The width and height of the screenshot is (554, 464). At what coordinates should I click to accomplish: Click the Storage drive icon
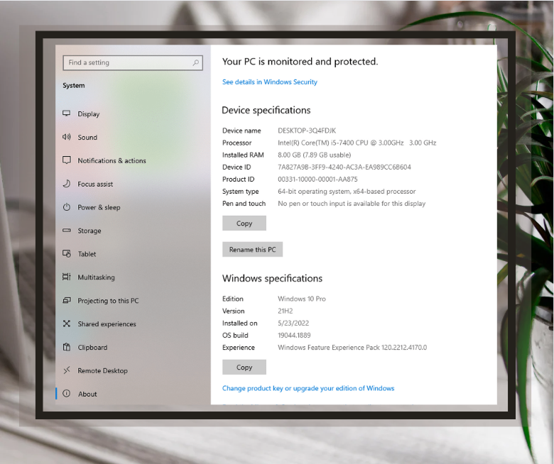pyautogui.click(x=67, y=231)
